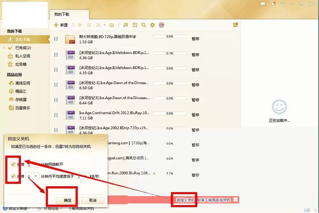Expand the 已完成 tree arrow
Viewport: 319px width, 213px height.
point(4,48)
